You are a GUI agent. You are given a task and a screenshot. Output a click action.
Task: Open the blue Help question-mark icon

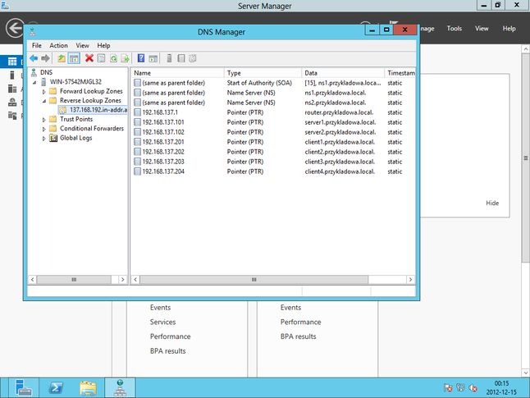141,58
